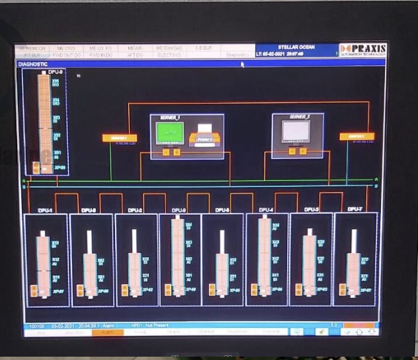
Task: Click the Graph button in bottom bar
Action: [x=173, y=332]
